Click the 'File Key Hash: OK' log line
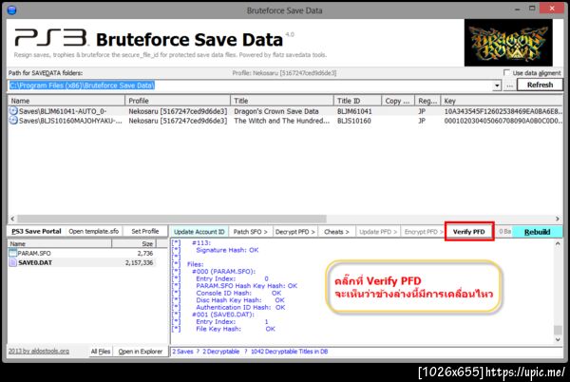 coord(236,329)
